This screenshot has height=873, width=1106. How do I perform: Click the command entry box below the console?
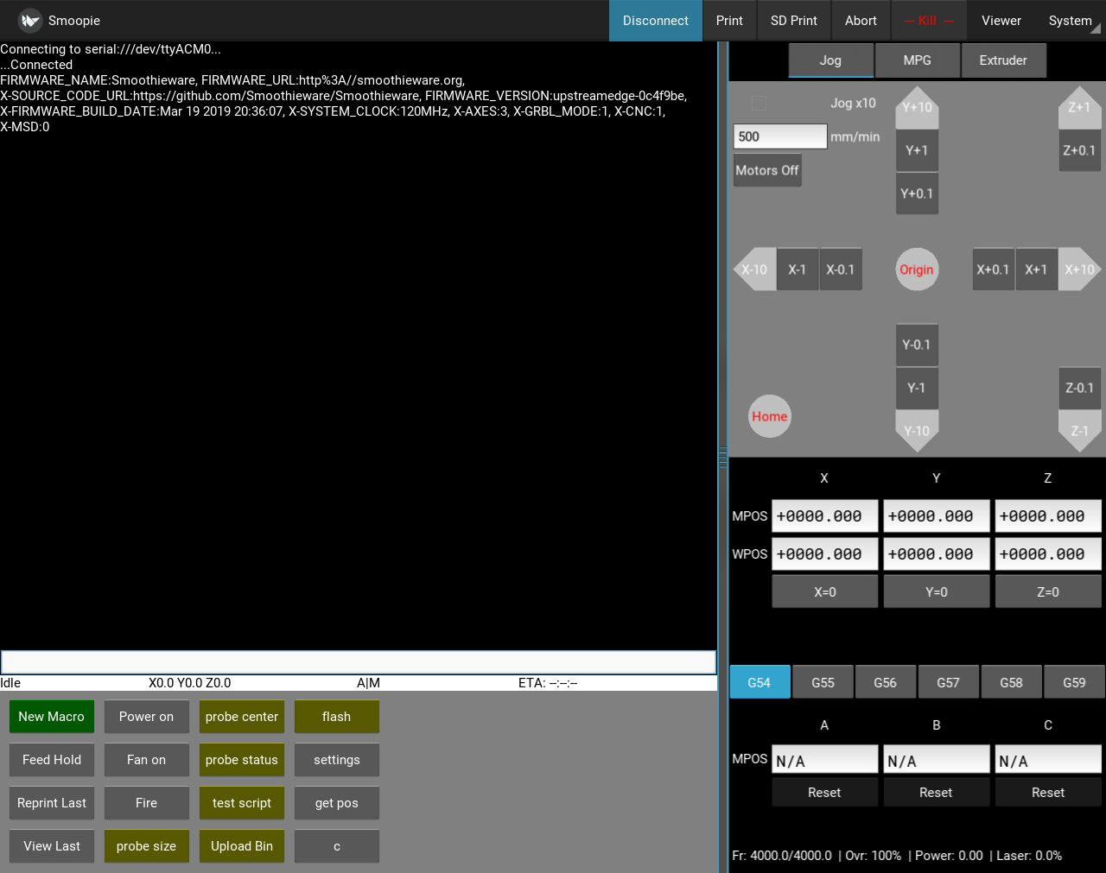pyautogui.click(x=358, y=661)
